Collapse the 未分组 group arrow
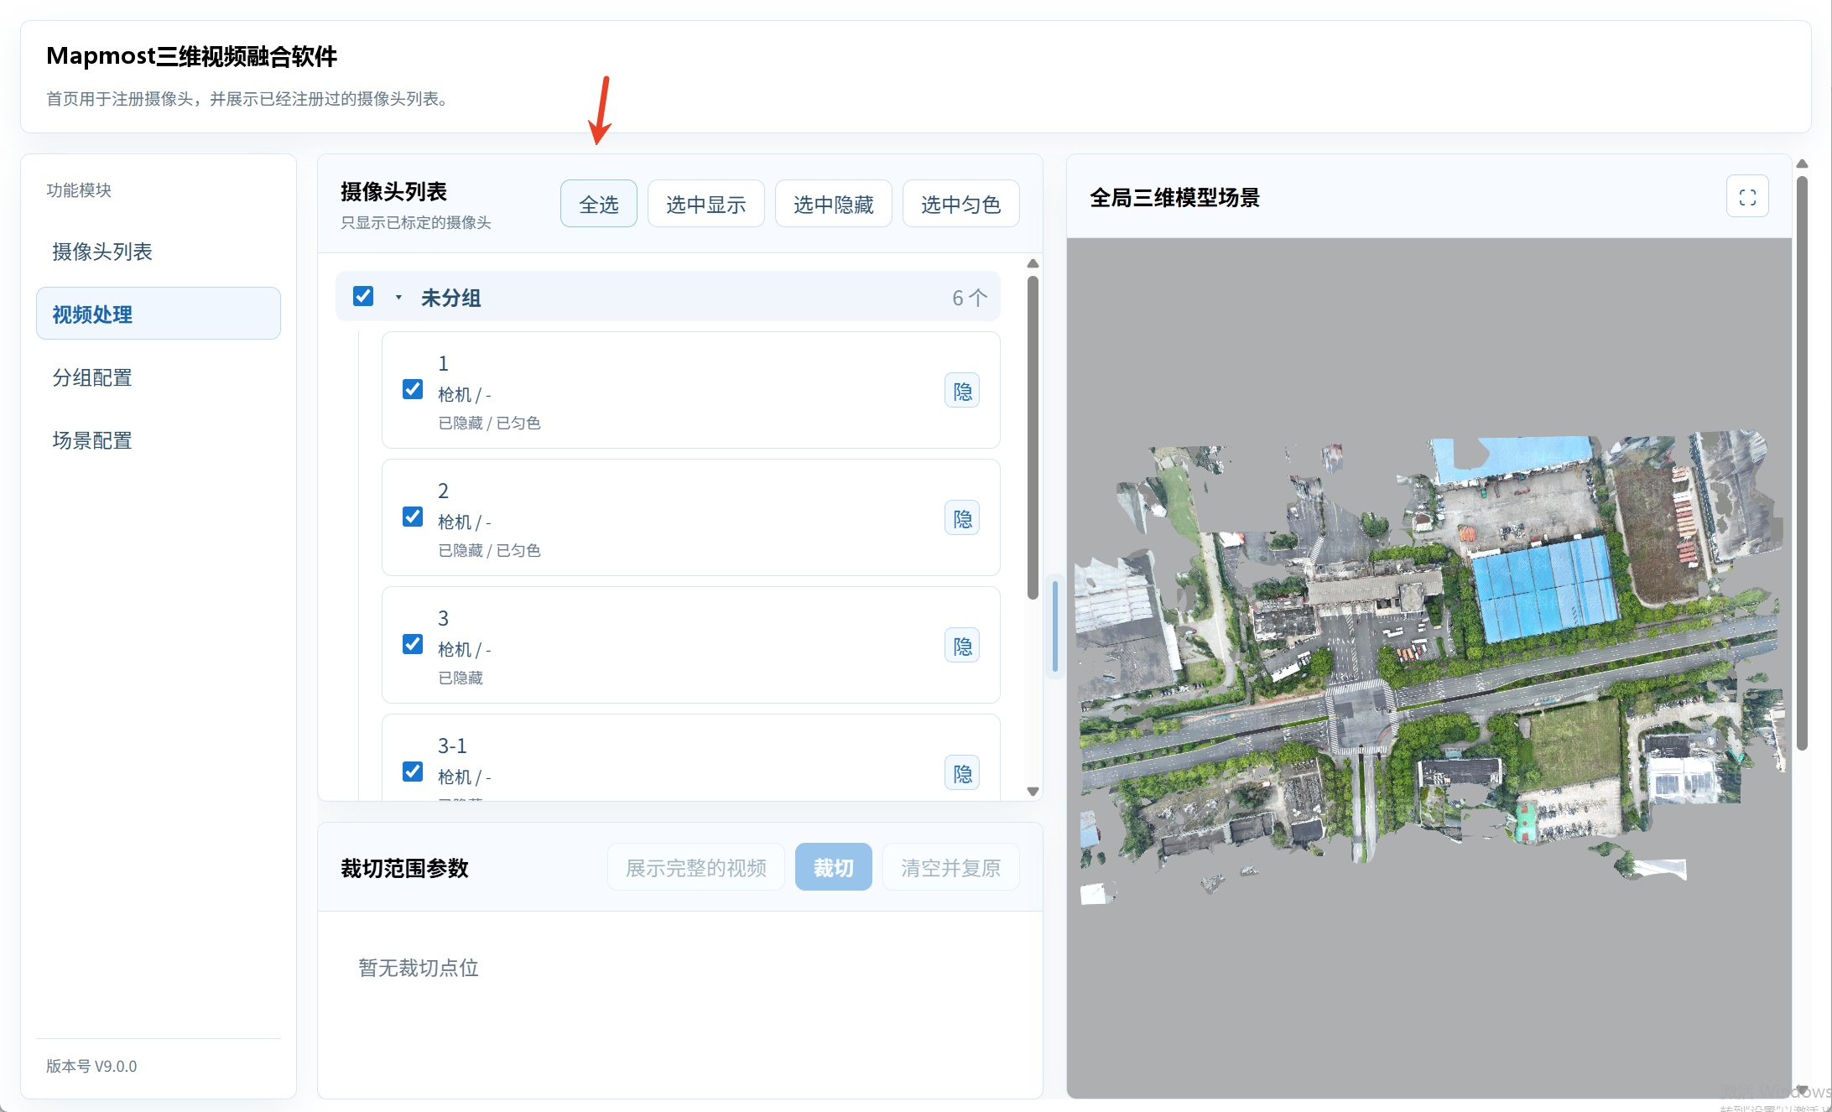The height and width of the screenshot is (1112, 1832). 398,297
